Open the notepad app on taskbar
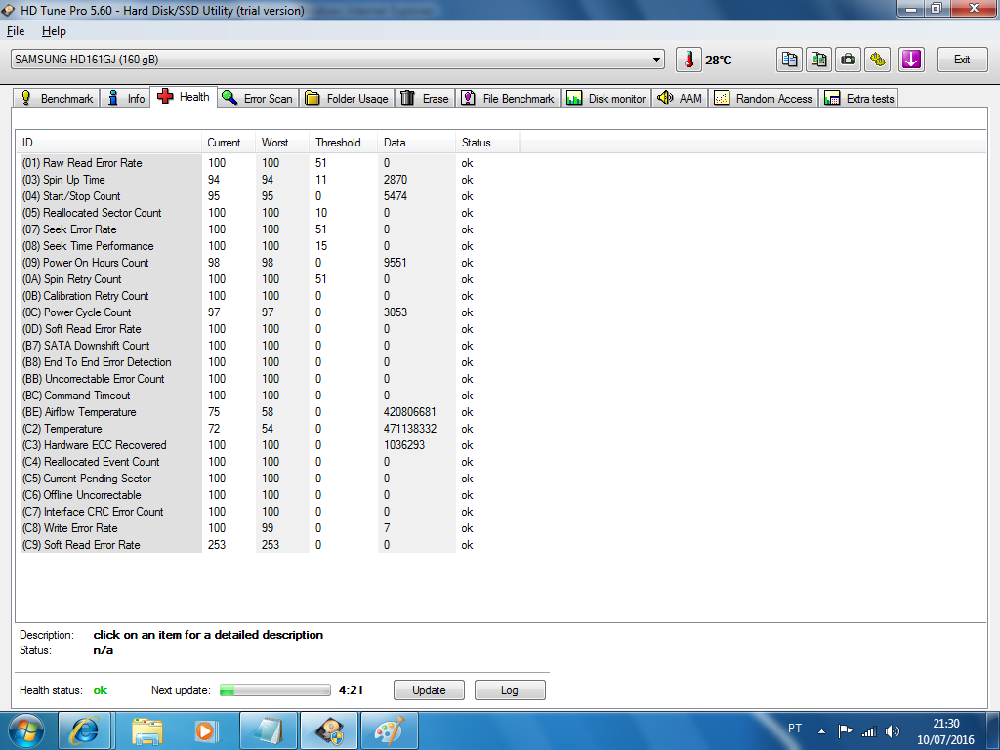The width and height of the screenshot is (1000, 750). tap(268, 730)
